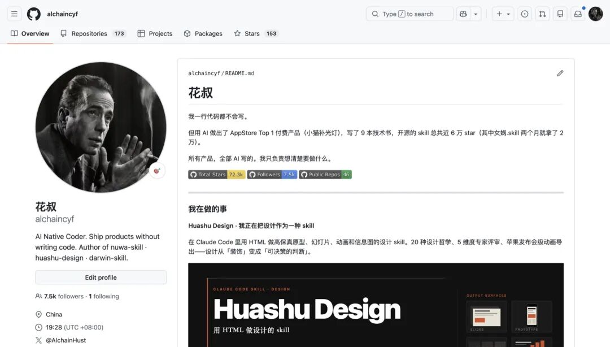Click the '19:28 (UTC +08:00)' local time
Image resolution: width=610 pixels, height=347 pixels.
[75, 327]
